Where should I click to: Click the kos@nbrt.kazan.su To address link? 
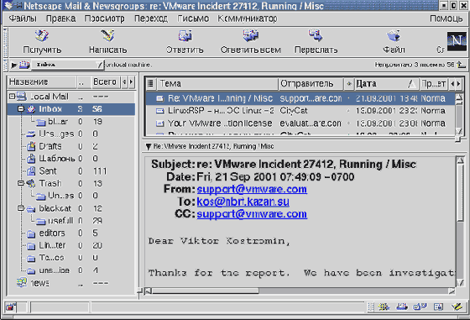tap(243, 202)
